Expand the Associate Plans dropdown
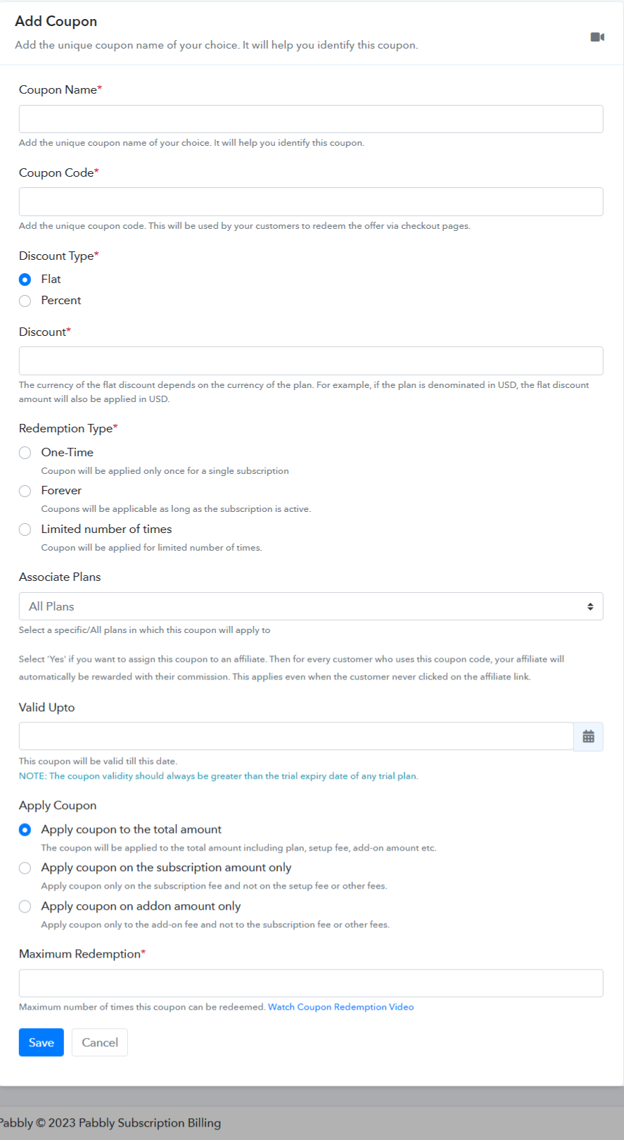This screenshot has height=1140, width=624. click(x=311, y=606)
